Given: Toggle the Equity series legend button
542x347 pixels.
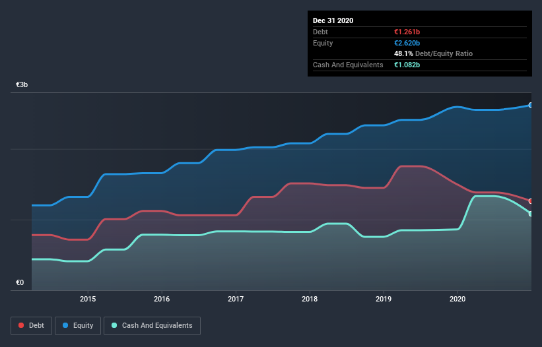Looking at the screenshot, I should (78, 326).
